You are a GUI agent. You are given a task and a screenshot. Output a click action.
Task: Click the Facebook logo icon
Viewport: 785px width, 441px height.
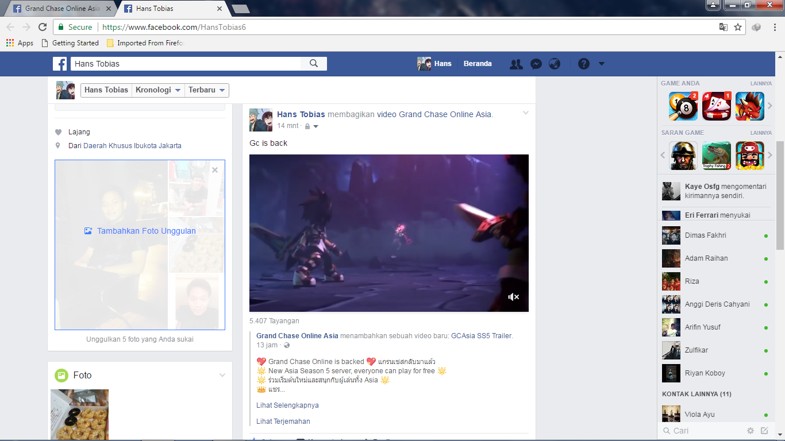tap(60, 64)
